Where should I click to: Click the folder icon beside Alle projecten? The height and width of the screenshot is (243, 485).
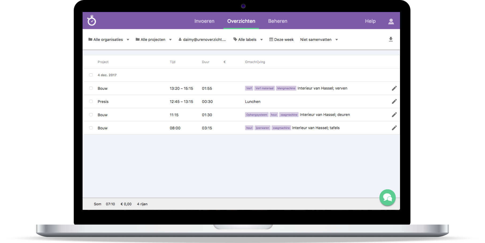[x=138, y=39]
